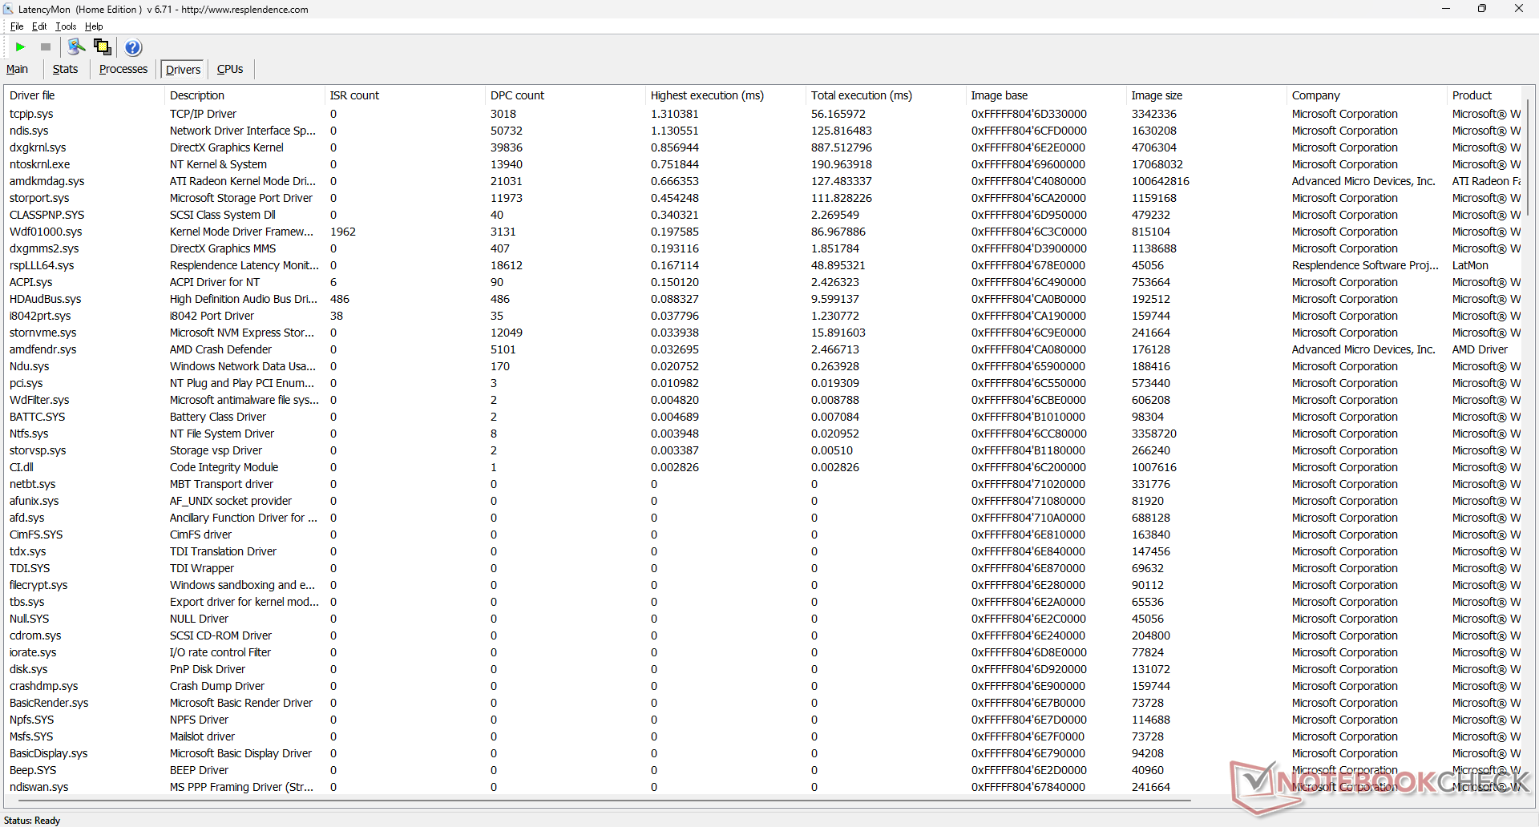1539x827 pixels.
Task: Click the LatencyMon app icon in title bar
Action: pos(9,9)
